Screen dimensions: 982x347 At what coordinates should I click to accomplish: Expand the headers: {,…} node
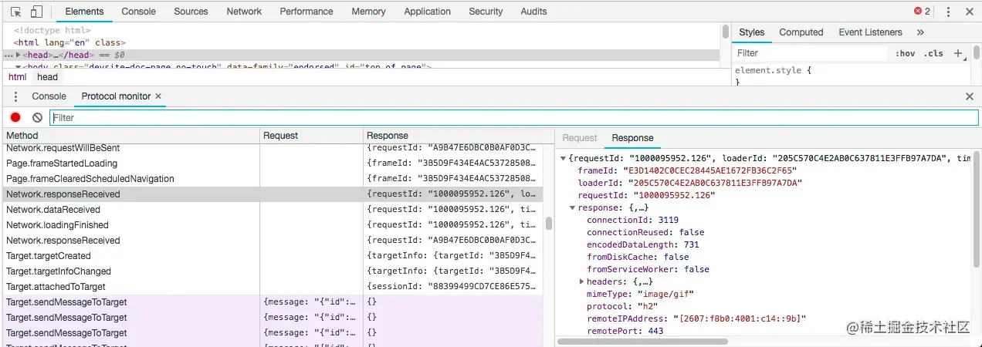[x=581, y=281]
